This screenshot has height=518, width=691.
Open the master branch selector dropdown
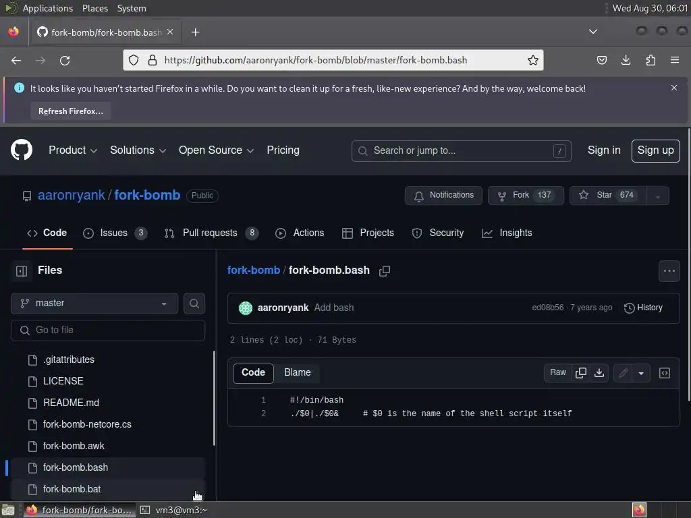pos(94,304)
